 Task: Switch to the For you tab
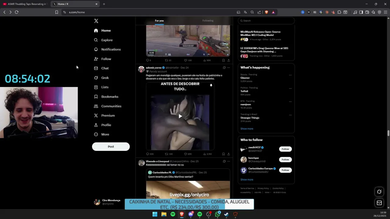coord(159,21)
